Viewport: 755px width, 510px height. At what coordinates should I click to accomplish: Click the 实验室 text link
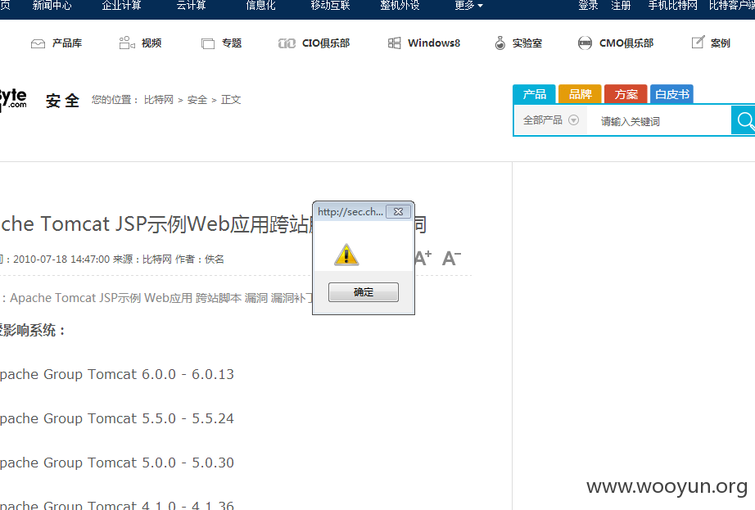(527, 43)
